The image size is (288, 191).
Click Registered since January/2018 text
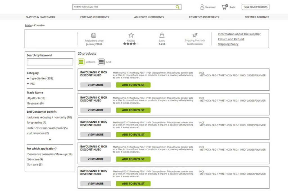point(94,42)
